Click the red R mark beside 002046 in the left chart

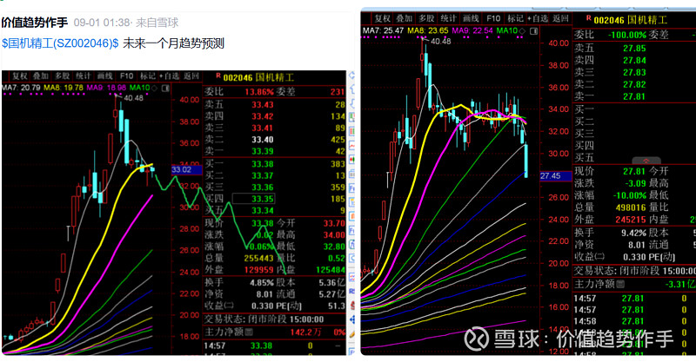[x=218, y=76]
